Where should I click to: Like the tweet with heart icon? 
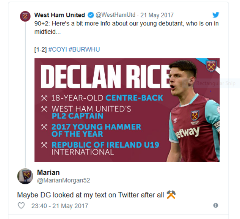click(x=21, y=205)
